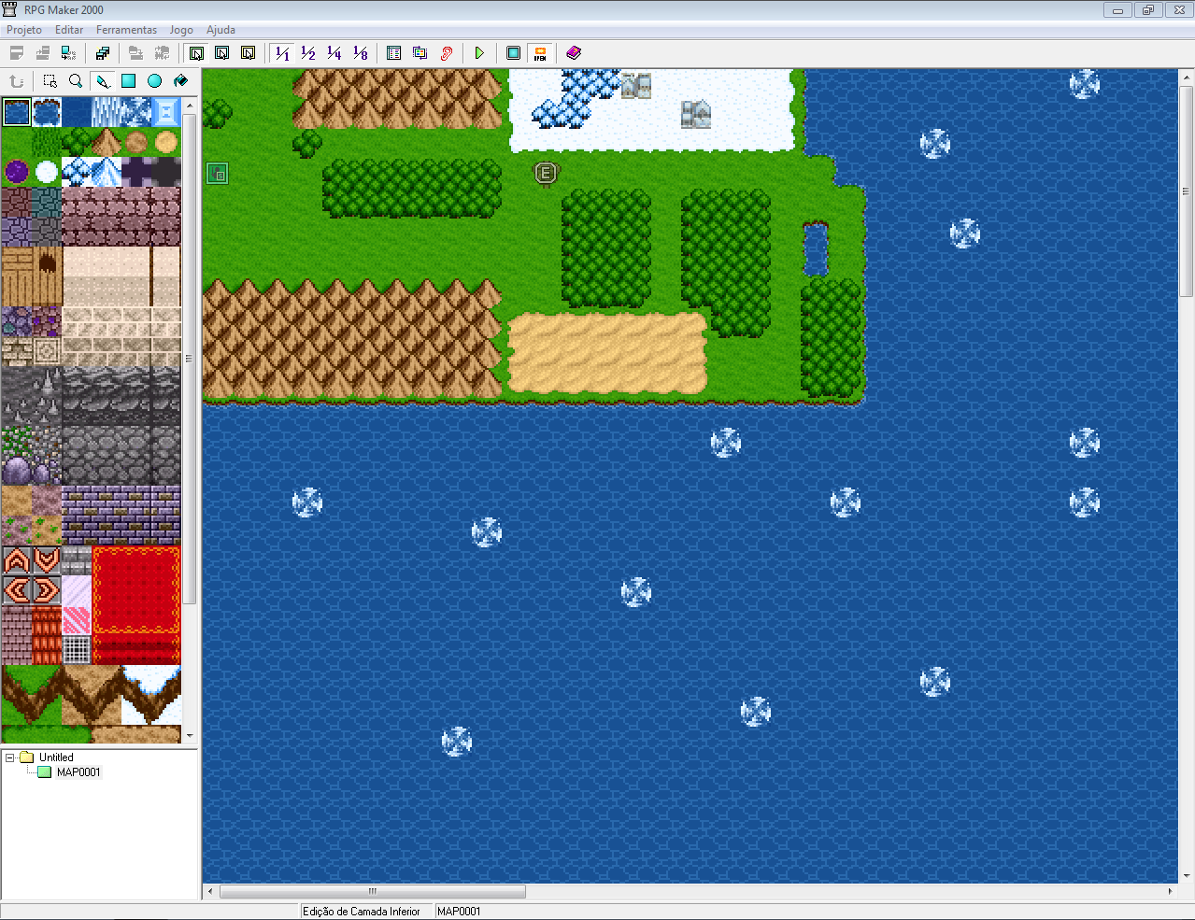Click the MAP0001 status bar label
Image resolution: width=1195 pixels, height=920 pixels.
459,912
